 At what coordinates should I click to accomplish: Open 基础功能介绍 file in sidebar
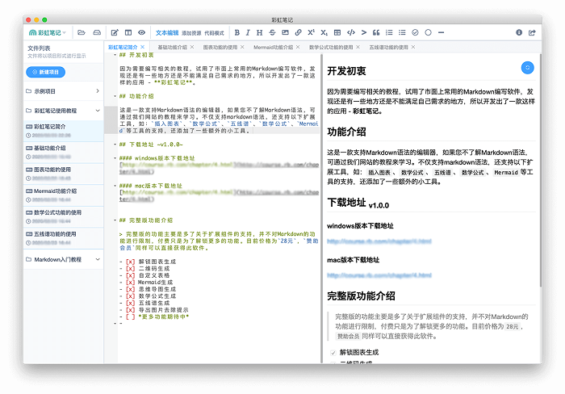click(64, 152)
